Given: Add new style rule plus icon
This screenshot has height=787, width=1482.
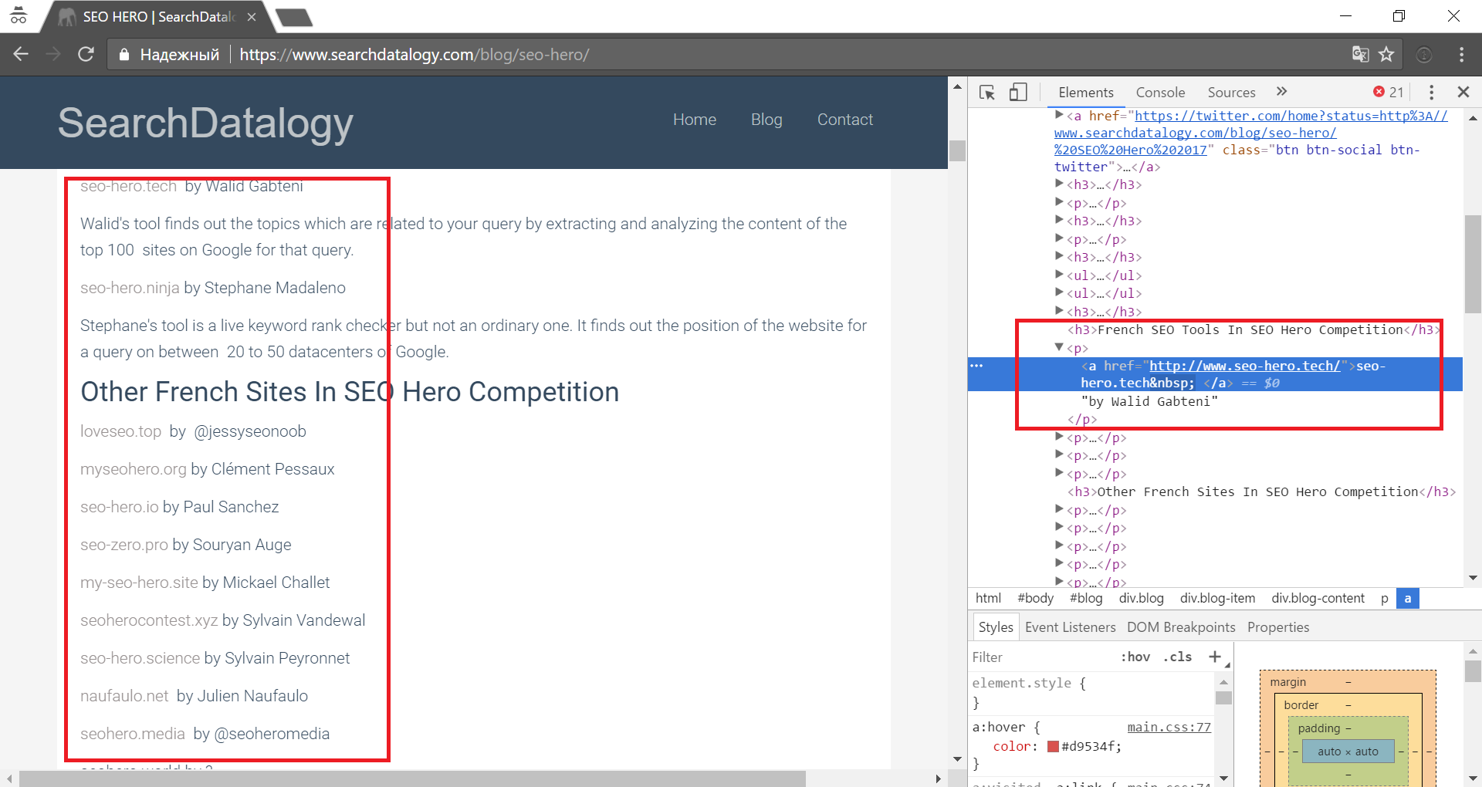Looking at the screenshot, I should coord(1215,657).
